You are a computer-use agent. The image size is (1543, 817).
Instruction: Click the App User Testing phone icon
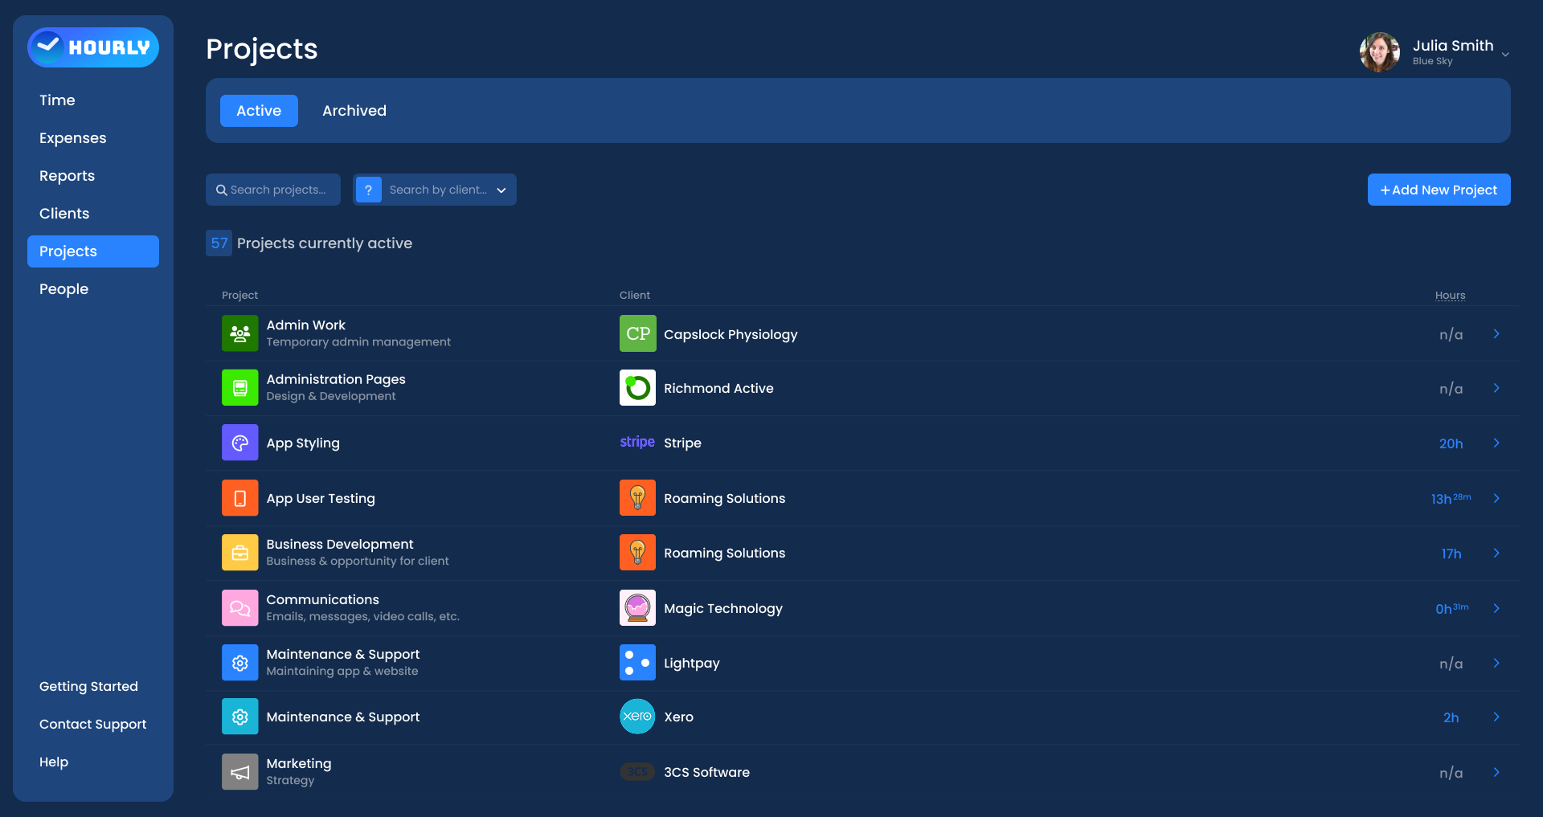click(239, 498)
